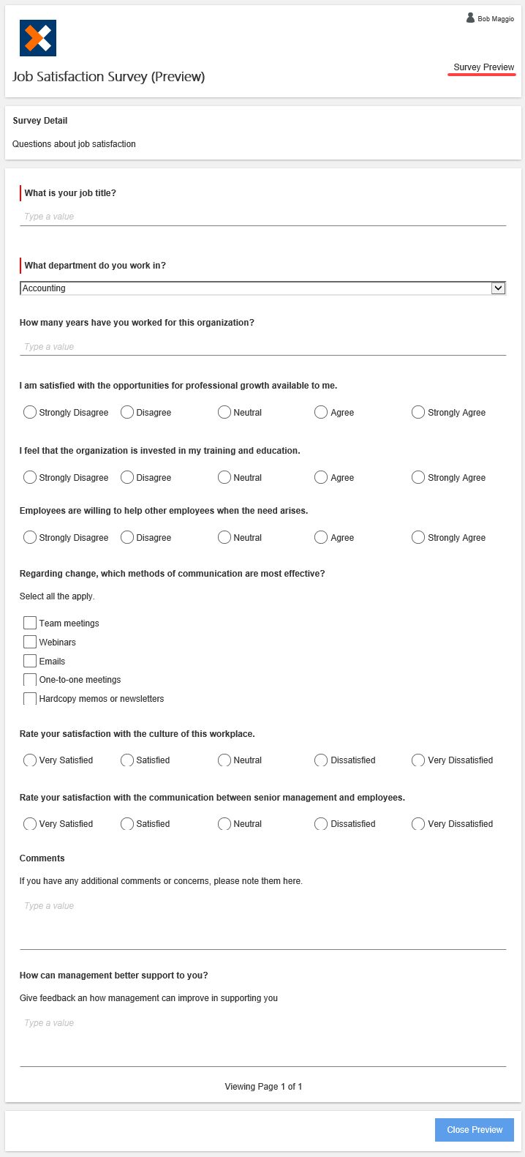Screen dimensions: 525x1157
Task: Click the years worked input field
Action: click(x=262, y=346)
